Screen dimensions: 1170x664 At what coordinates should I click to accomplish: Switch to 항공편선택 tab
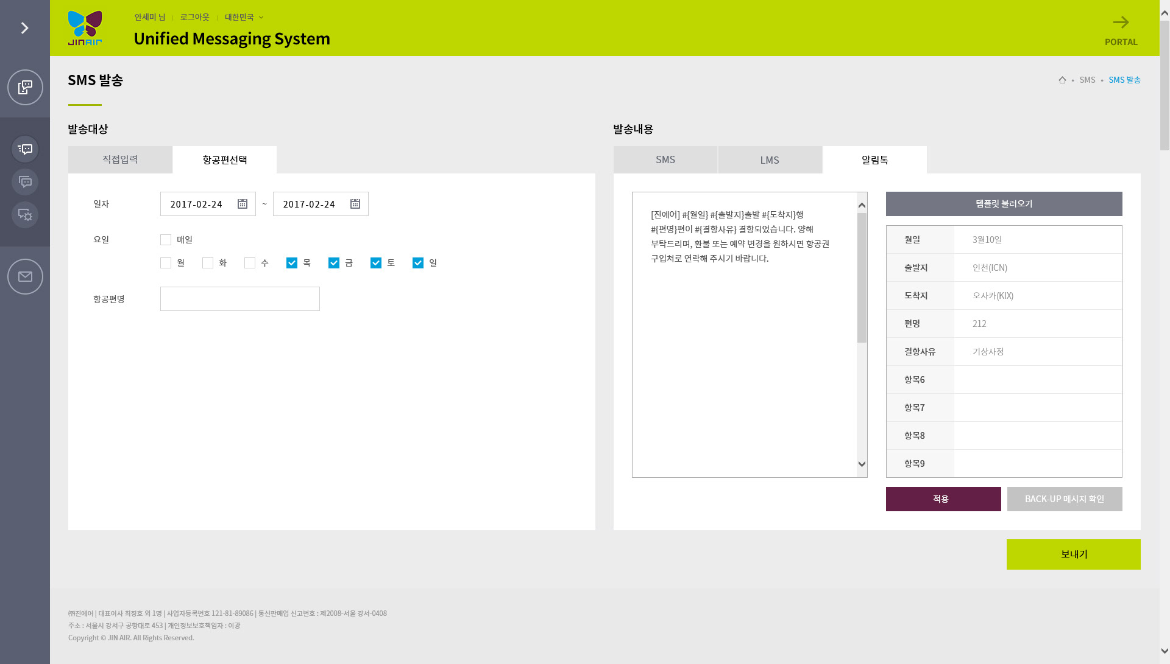coord(225,159)
